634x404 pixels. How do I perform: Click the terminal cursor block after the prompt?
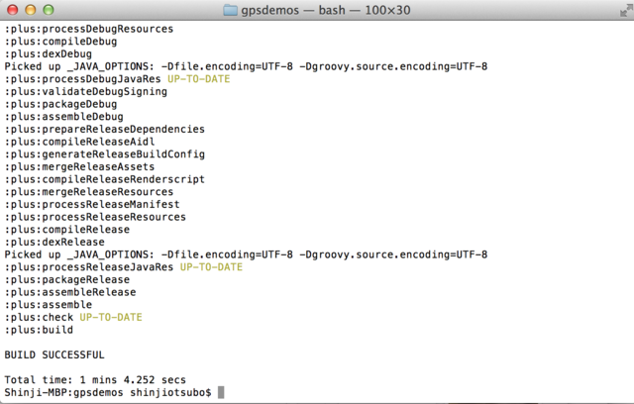[x=221, y=393]
